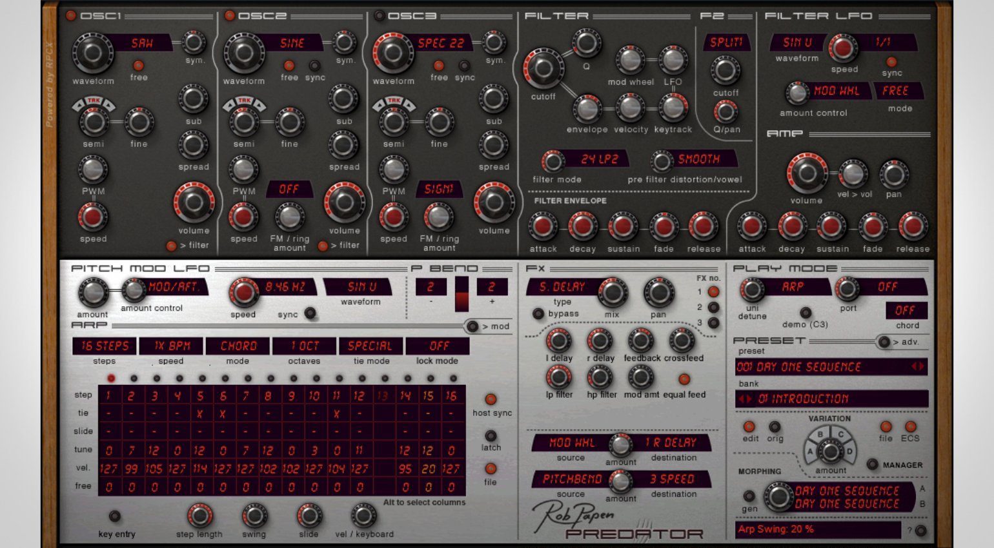Click the OSC3 spread knob

pyautogui.click(x=493, y=145)
